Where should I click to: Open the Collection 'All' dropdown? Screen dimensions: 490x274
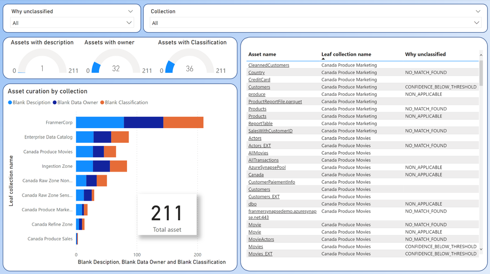coord(315,23)
